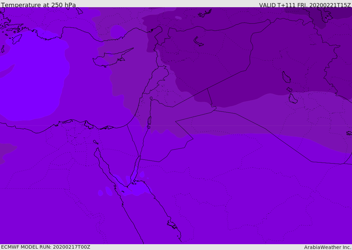Viewport: 352px width, 250px height.
Task: Click the 'ECMWF MODEL RUN: 20200217T00Z' footer text
Action: pos(46,247)
